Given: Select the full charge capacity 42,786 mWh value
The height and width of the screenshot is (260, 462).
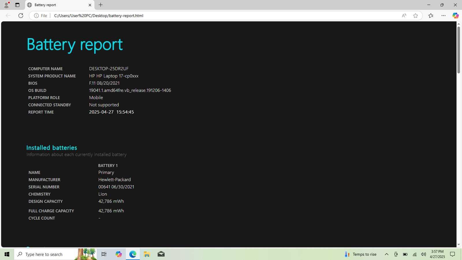Looking at the screenshot, I should point(111,211).
